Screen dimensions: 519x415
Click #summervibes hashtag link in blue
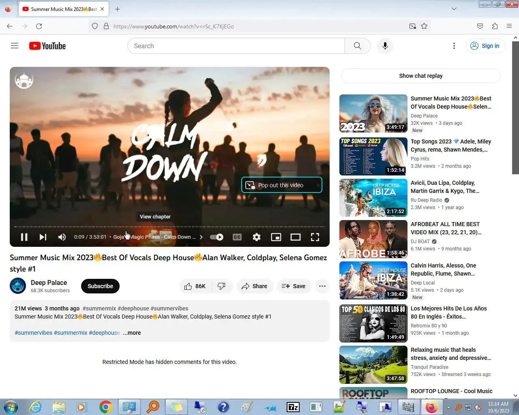pyautogui.click(x=34, y=333)
